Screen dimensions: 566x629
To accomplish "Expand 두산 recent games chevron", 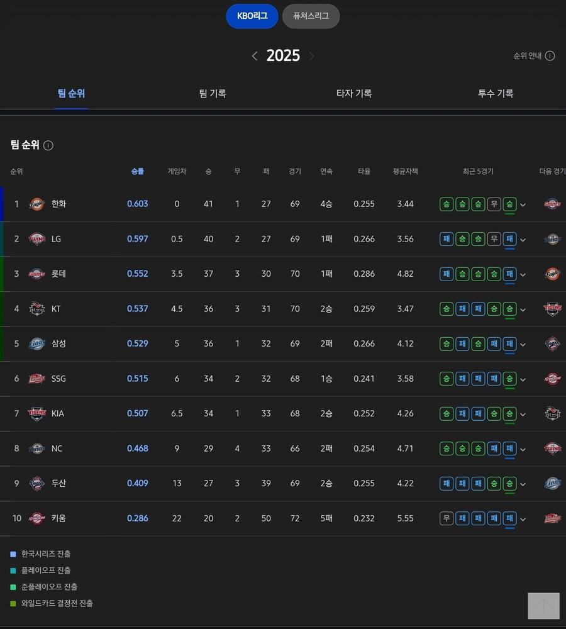I will [523, 484].
